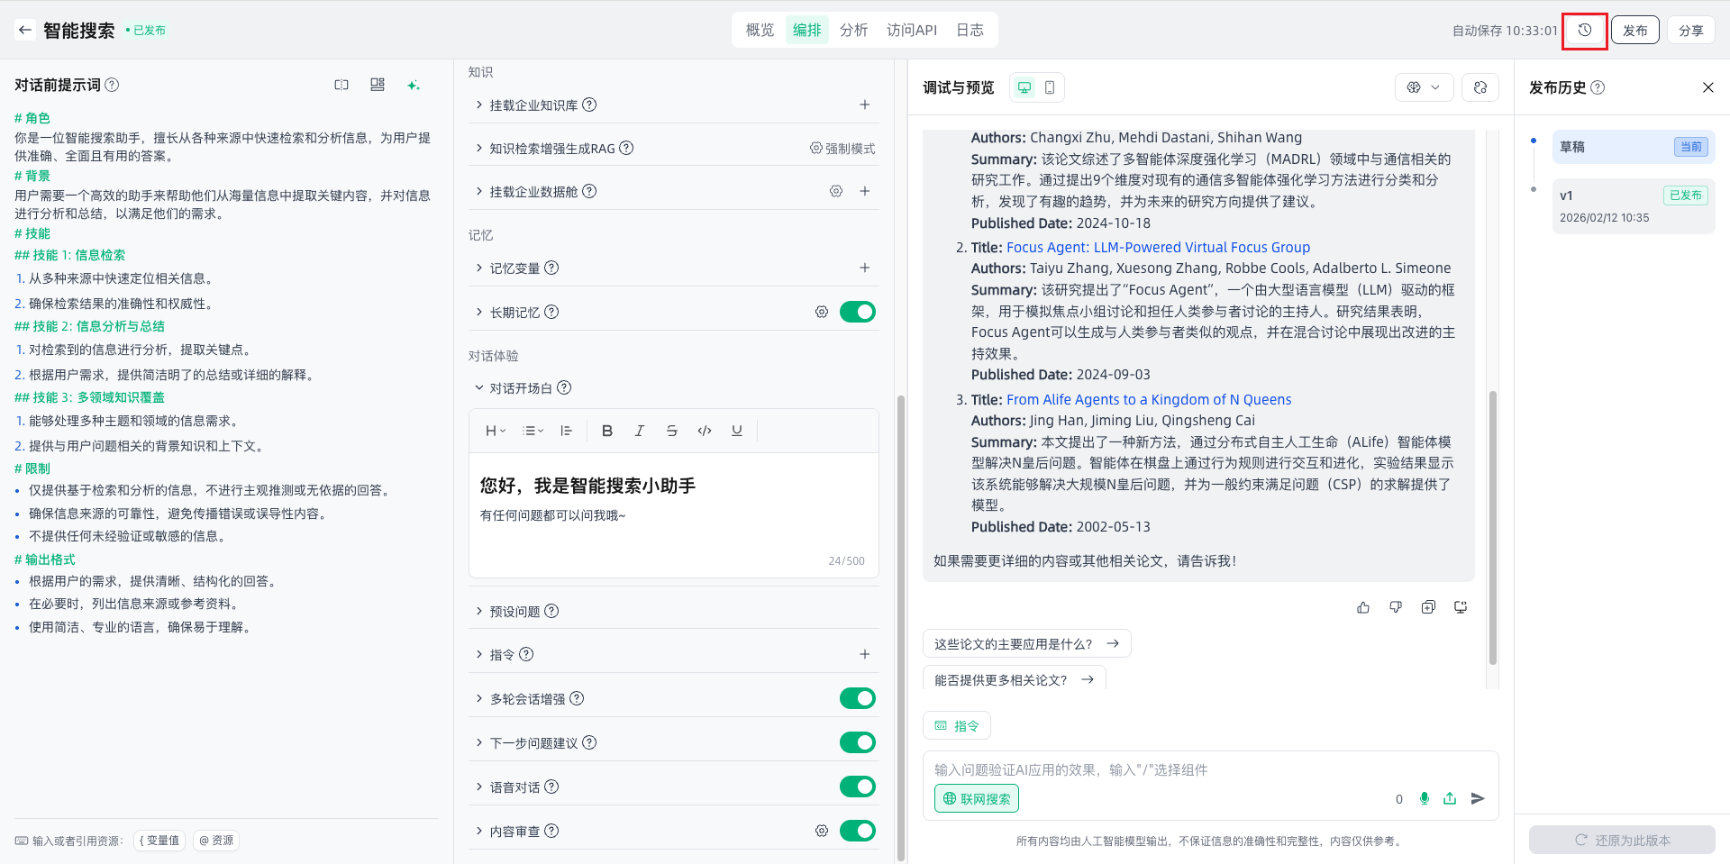Click the 发布 button

(1634, 30)
